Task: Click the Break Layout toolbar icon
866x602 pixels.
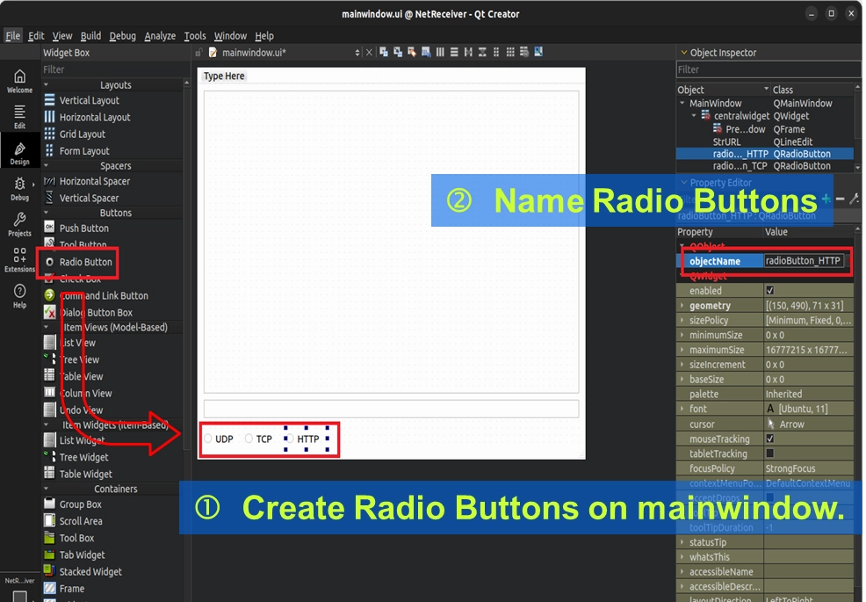Action: pyautogui.click(x=524, y=53)
